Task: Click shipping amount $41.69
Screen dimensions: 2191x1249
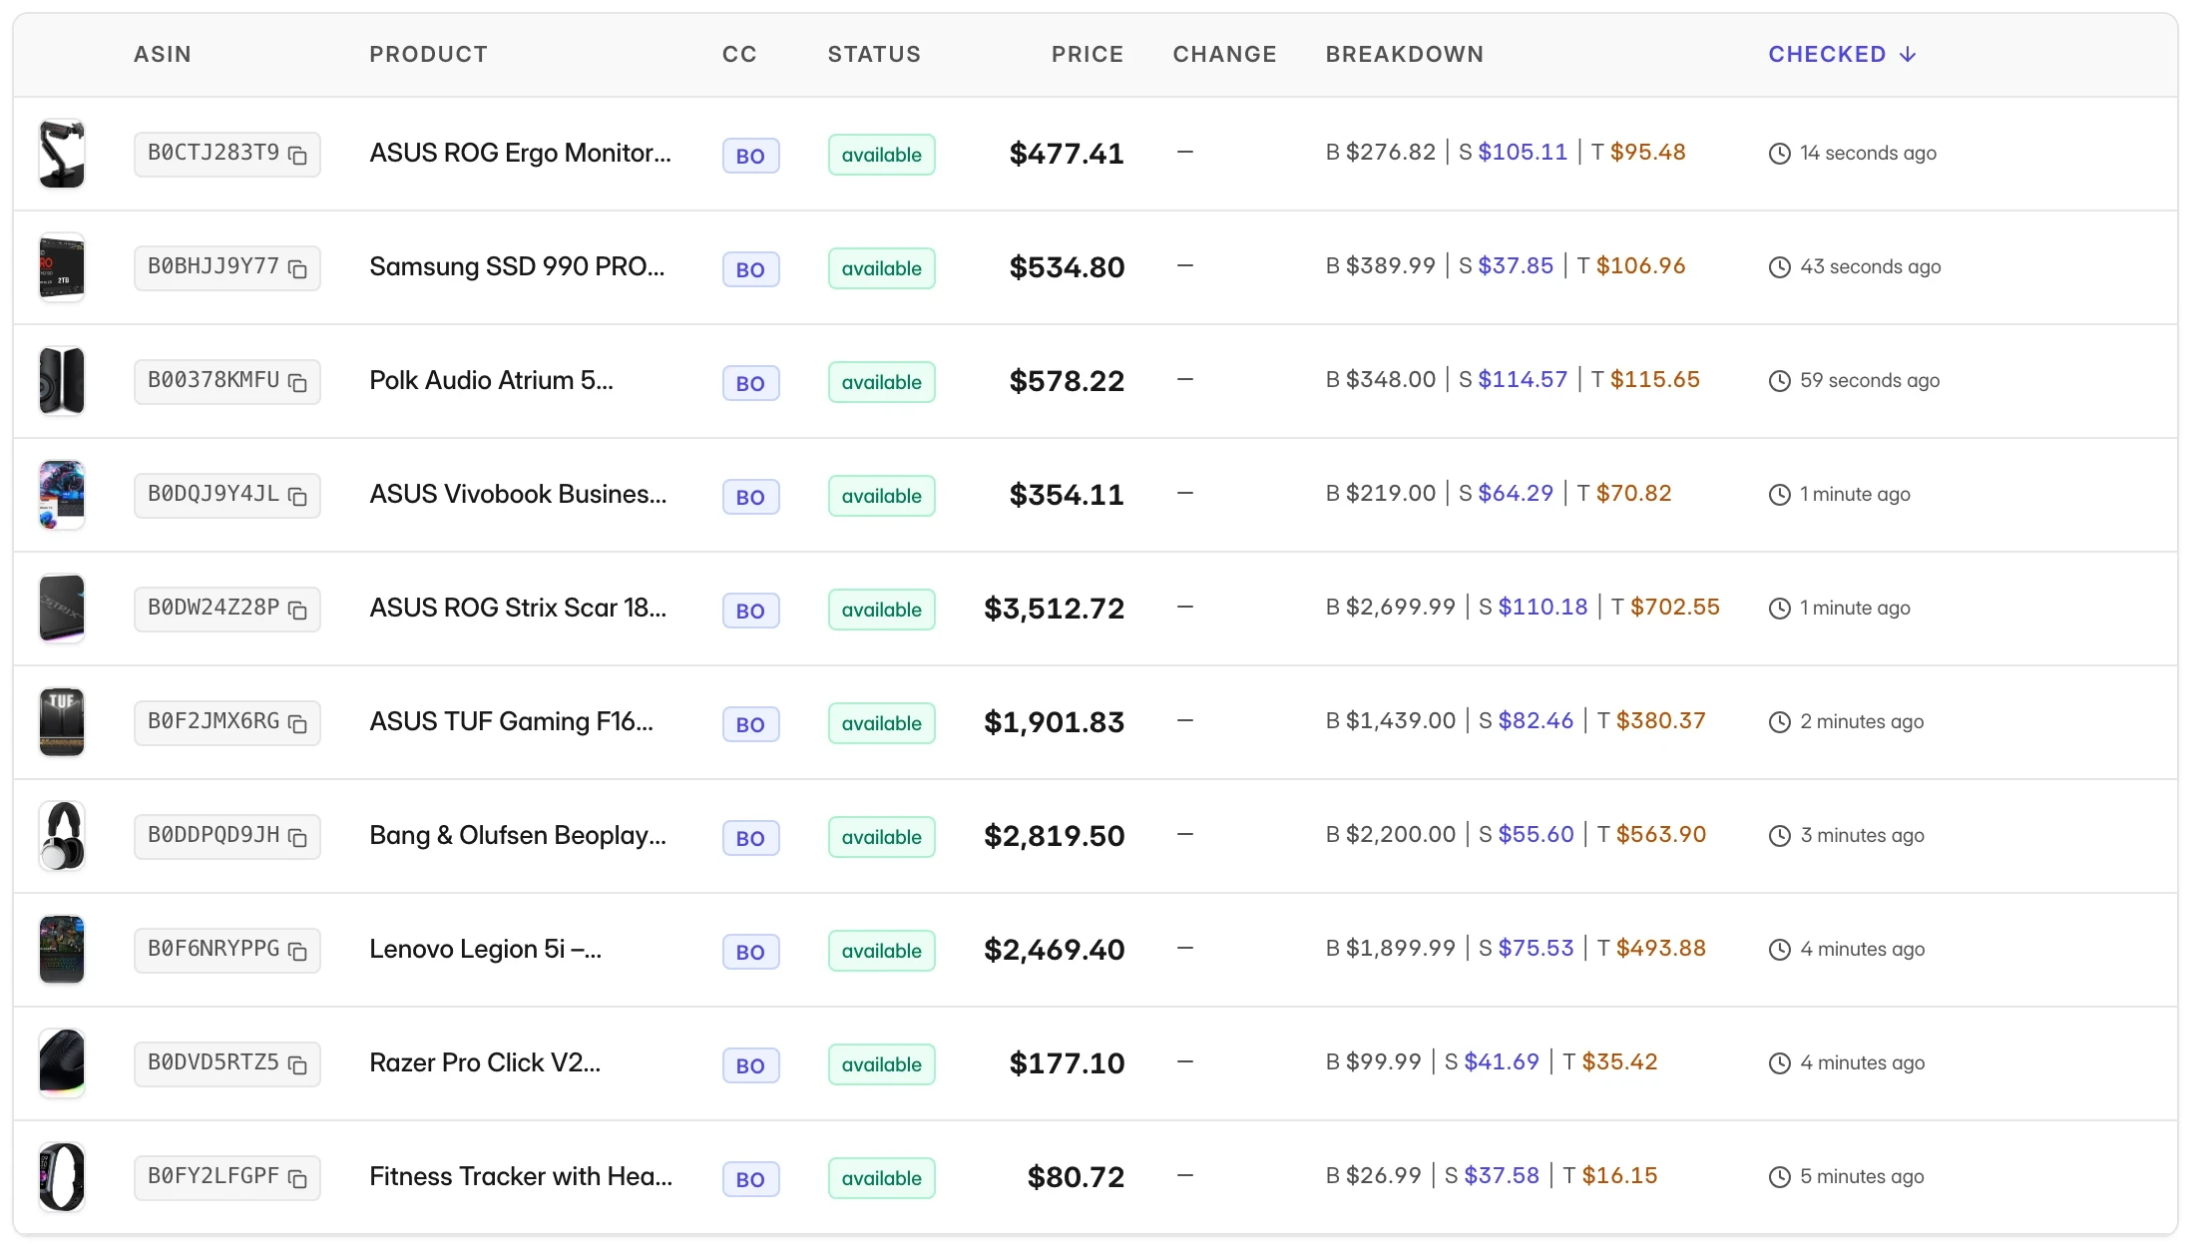Action: [1502, 1061]
